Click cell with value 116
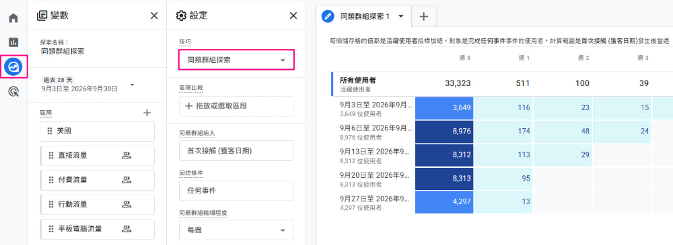 [x=503, y=107]
